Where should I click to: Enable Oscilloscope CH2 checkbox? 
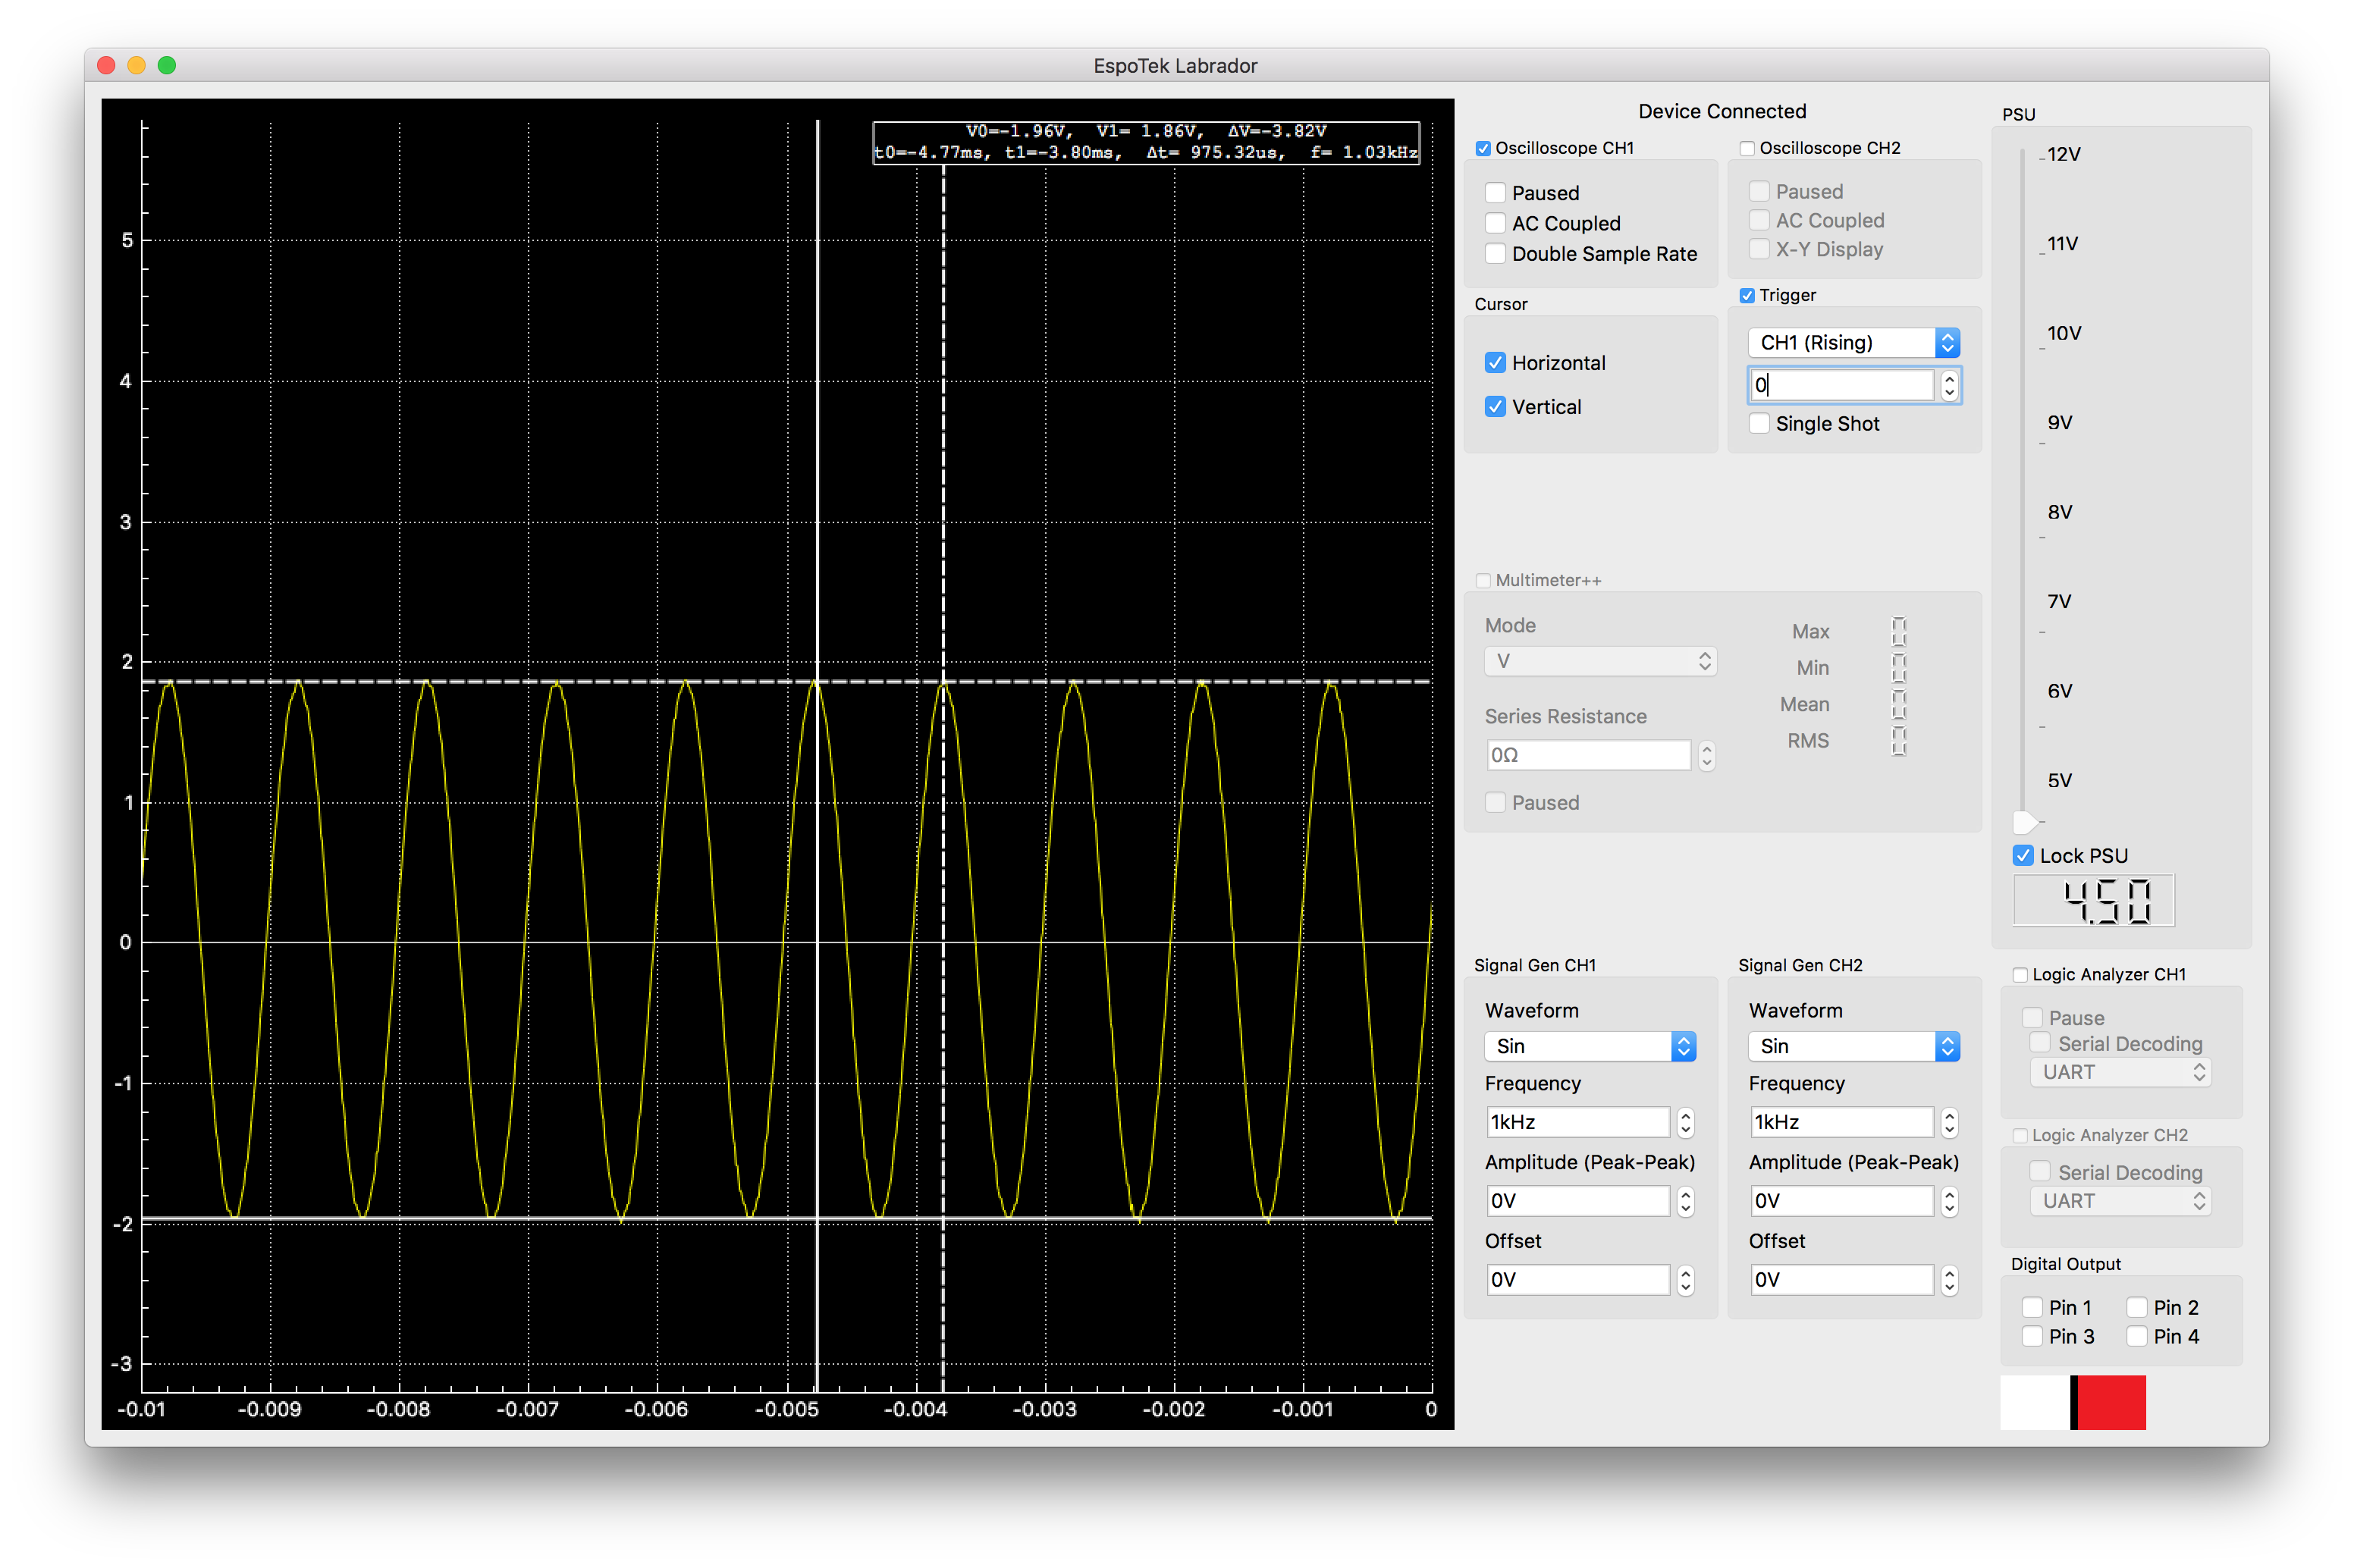pyautogui.click(x=1747, y=149)
